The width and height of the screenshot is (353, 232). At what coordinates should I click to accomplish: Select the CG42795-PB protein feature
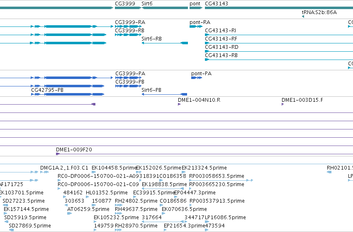point(68,94)
